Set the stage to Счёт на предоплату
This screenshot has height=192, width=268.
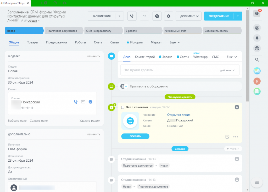click(103, 31)
